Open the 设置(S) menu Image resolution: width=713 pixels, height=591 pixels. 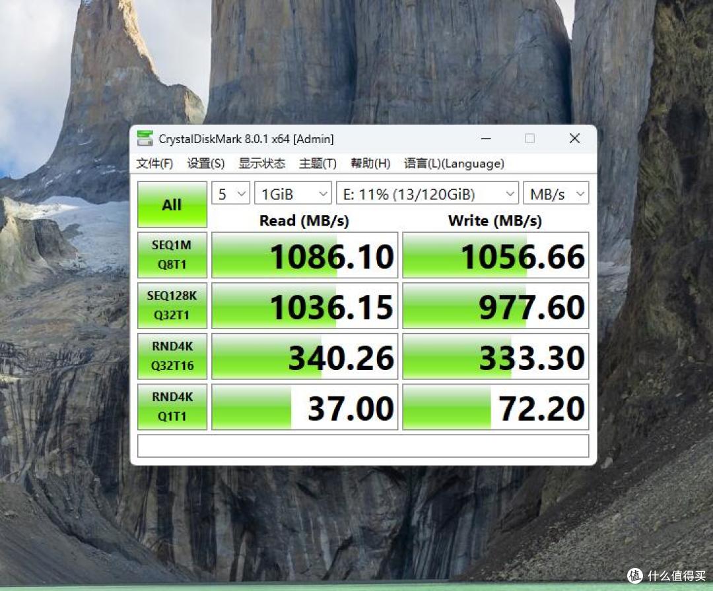(205, 164)
